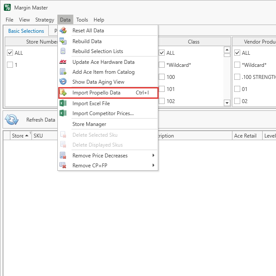The image size is (276, 276).
Task: Expand the Remove Price Decreases submenu arrow
Action: tap(154, 155)
